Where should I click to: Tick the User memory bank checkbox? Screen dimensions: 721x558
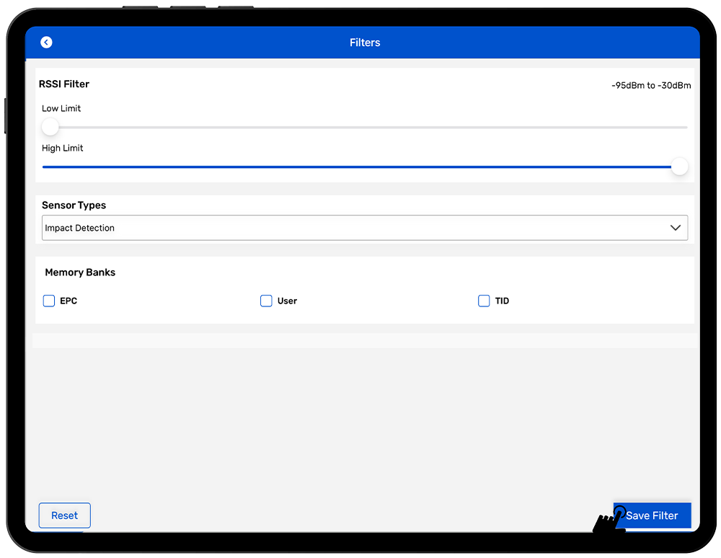pos(266,301)
